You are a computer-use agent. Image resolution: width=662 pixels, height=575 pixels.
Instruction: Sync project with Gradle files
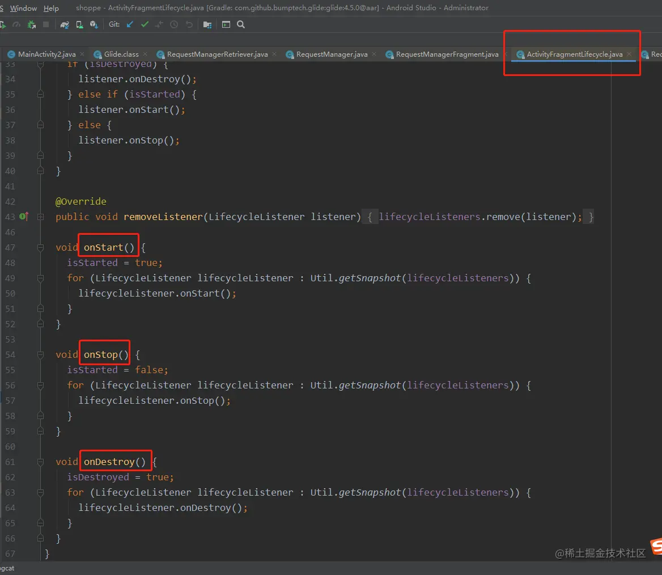click(65, 24)
